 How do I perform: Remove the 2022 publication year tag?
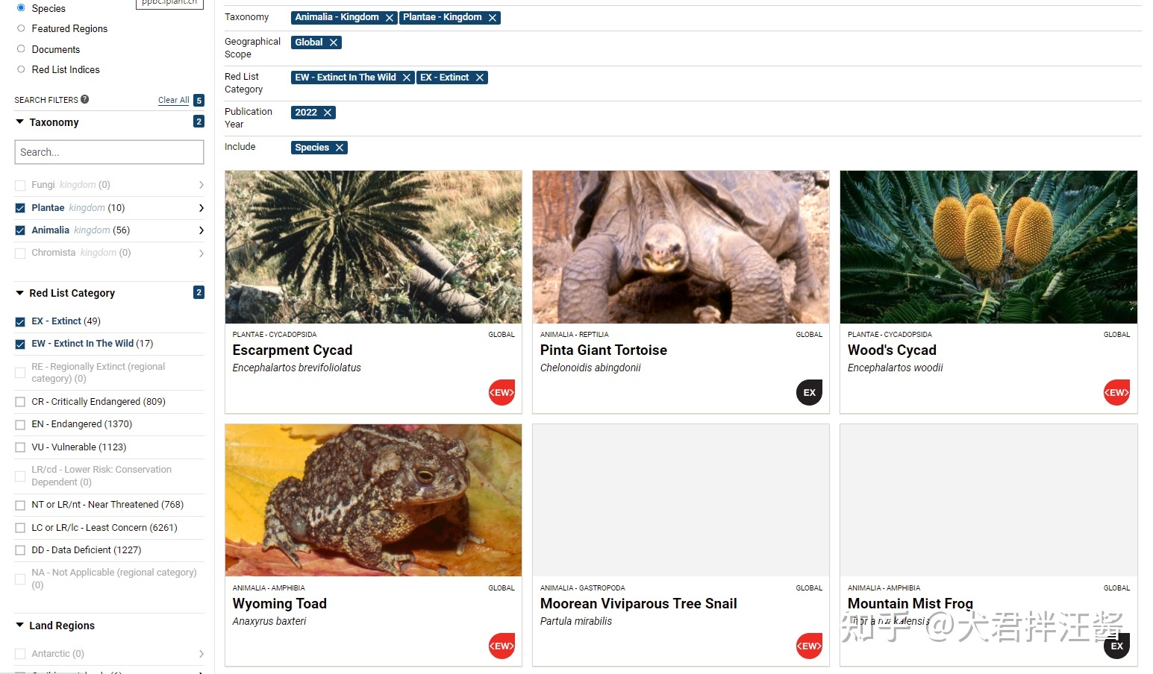point(327,113)
